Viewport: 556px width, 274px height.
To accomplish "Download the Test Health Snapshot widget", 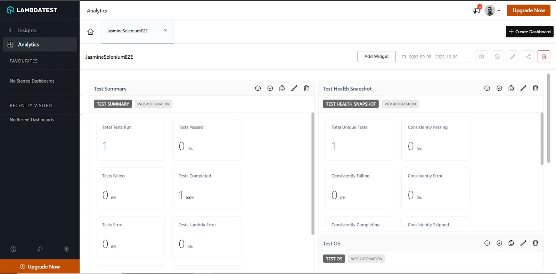I will tap(499, 88).
